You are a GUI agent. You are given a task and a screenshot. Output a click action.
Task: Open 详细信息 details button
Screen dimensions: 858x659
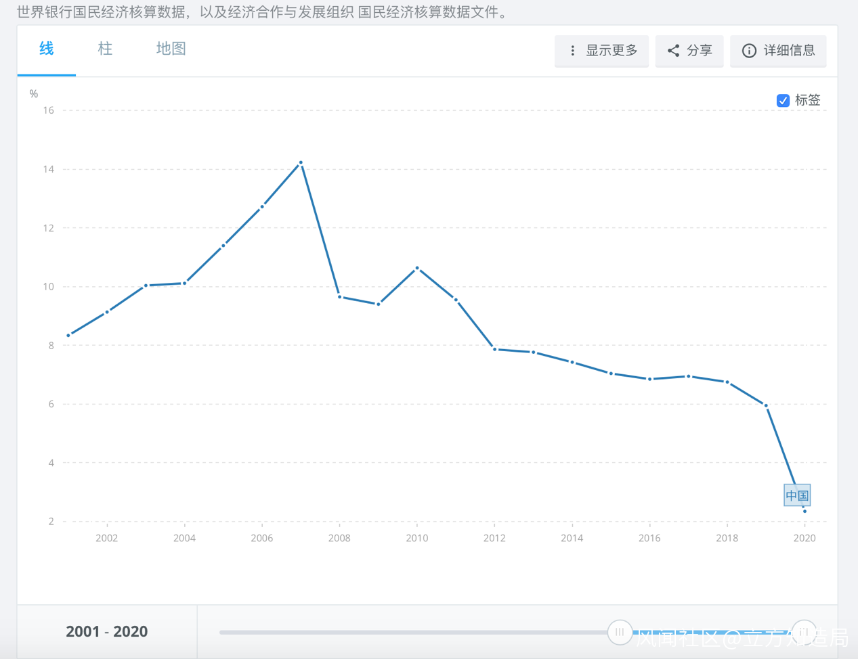[778, 51]
